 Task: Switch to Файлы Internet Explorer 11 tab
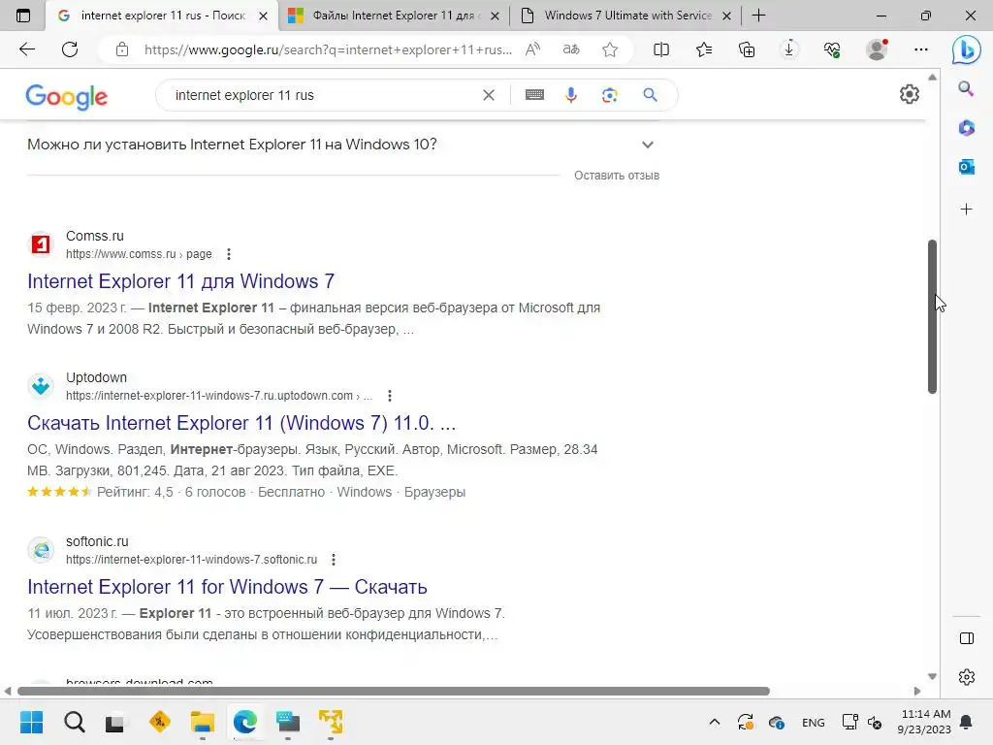(394, 16)
